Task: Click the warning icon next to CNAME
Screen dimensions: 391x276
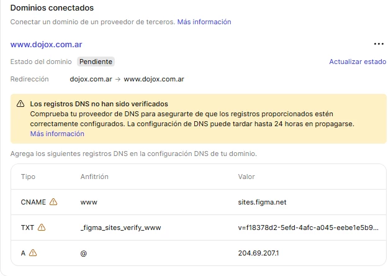Action: click(x=53, y=201)
